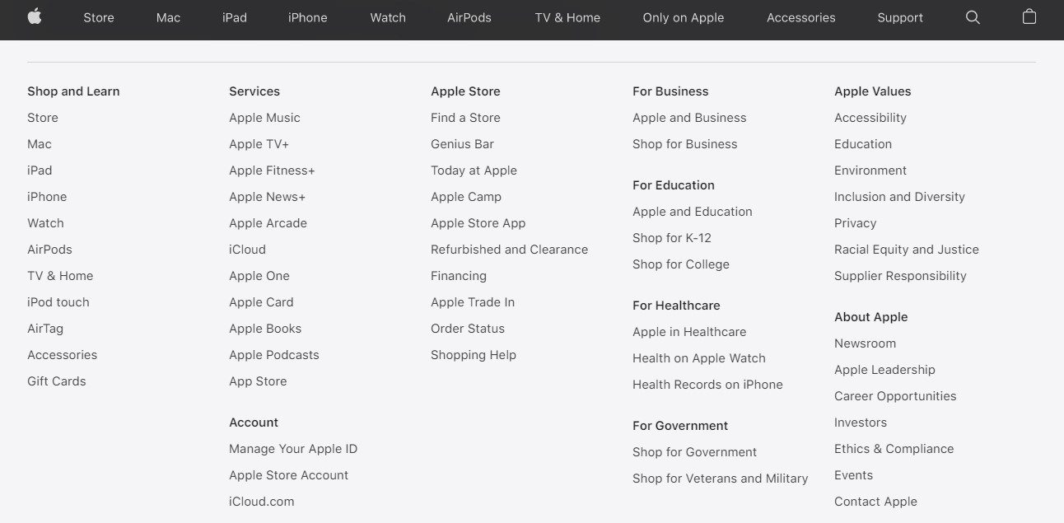The height and width of the screenshot is (523, 1064).
Task: Open the Apple Trade In page
Action: tap(472, 301)
